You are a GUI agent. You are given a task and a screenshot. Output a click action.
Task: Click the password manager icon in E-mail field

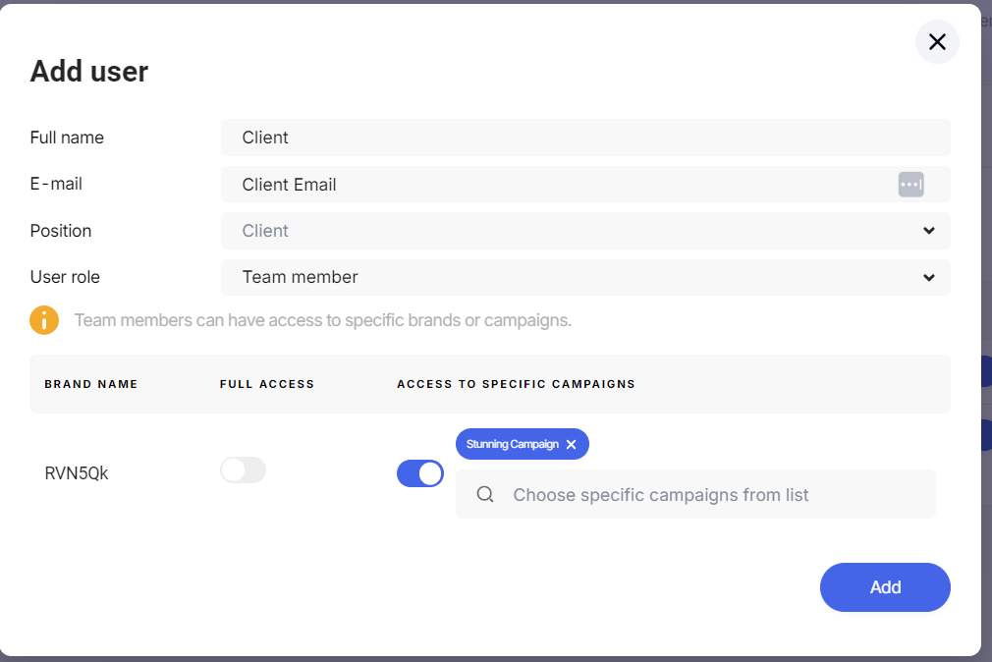tap(910, 185)
